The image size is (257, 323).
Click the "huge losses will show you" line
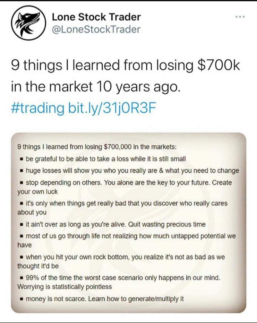tap(132, 170)
